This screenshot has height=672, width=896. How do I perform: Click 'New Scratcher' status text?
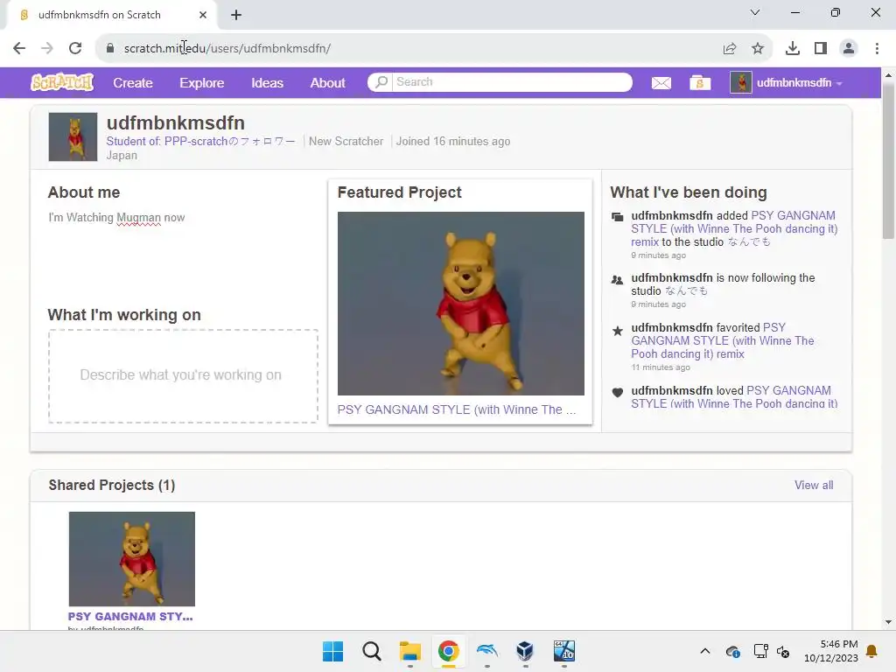coord(346,141)
